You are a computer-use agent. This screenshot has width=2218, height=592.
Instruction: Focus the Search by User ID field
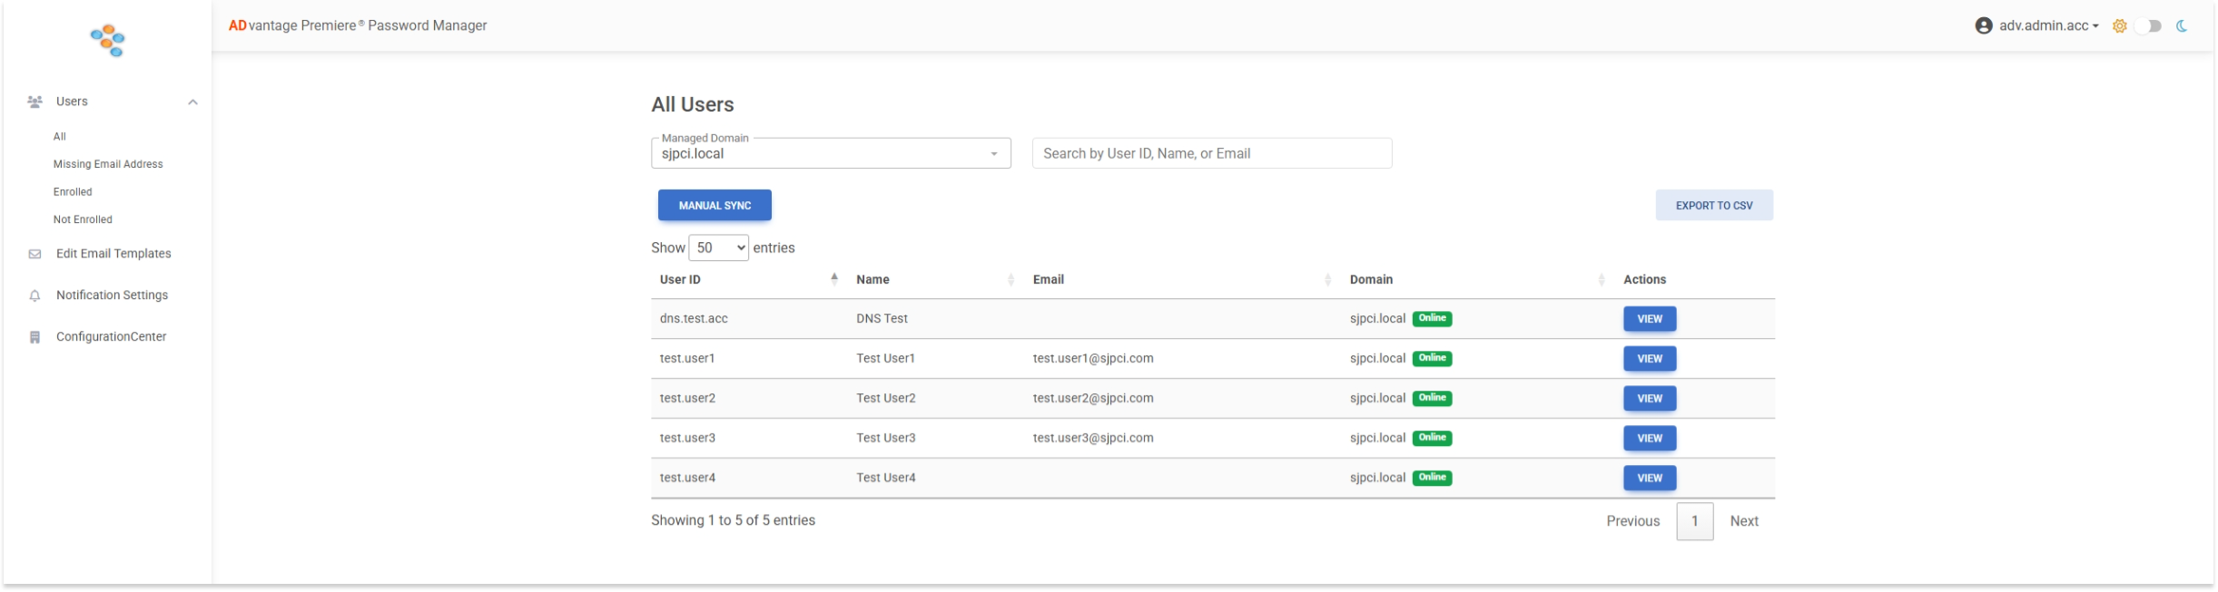1212,153
